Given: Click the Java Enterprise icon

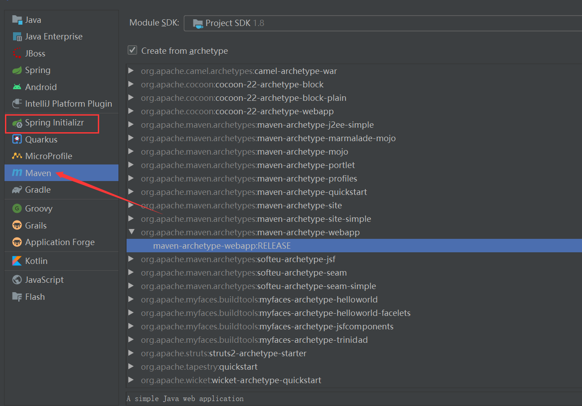Looking at the screenshot, I should tap(17, 37).
